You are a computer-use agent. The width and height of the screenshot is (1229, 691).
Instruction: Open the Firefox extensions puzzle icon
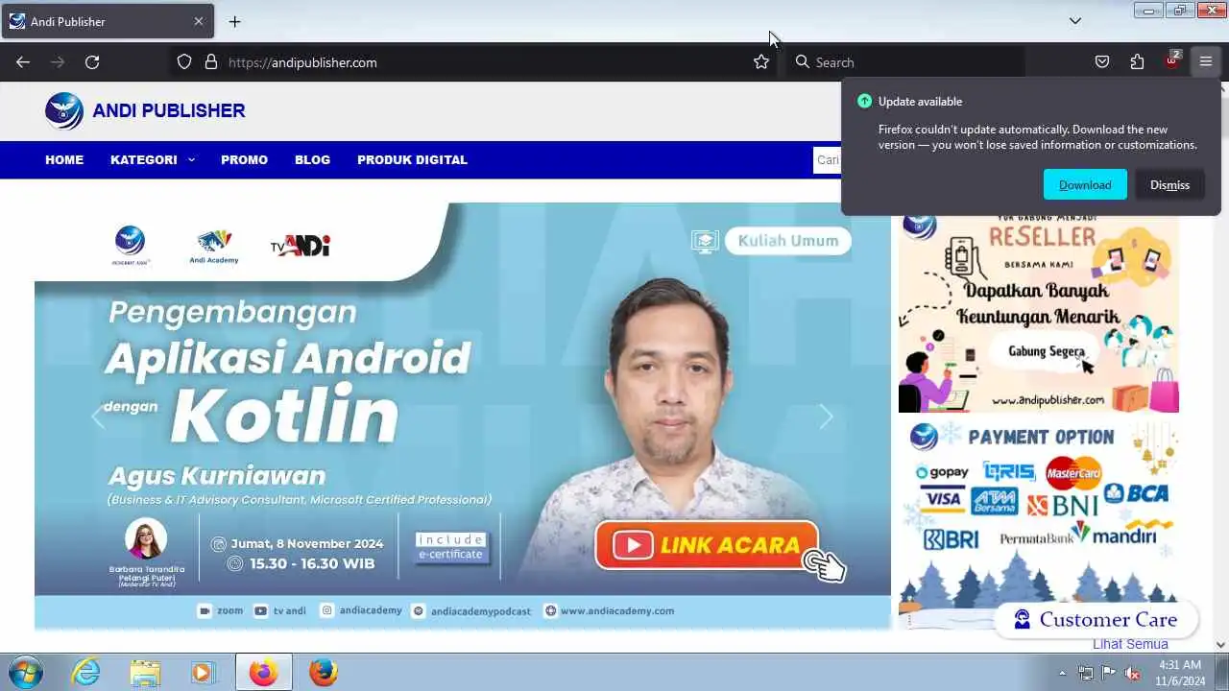click(1137, 62)
